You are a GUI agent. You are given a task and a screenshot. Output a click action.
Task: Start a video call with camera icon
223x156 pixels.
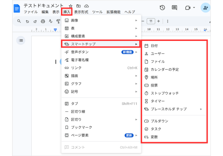[188, 8]
